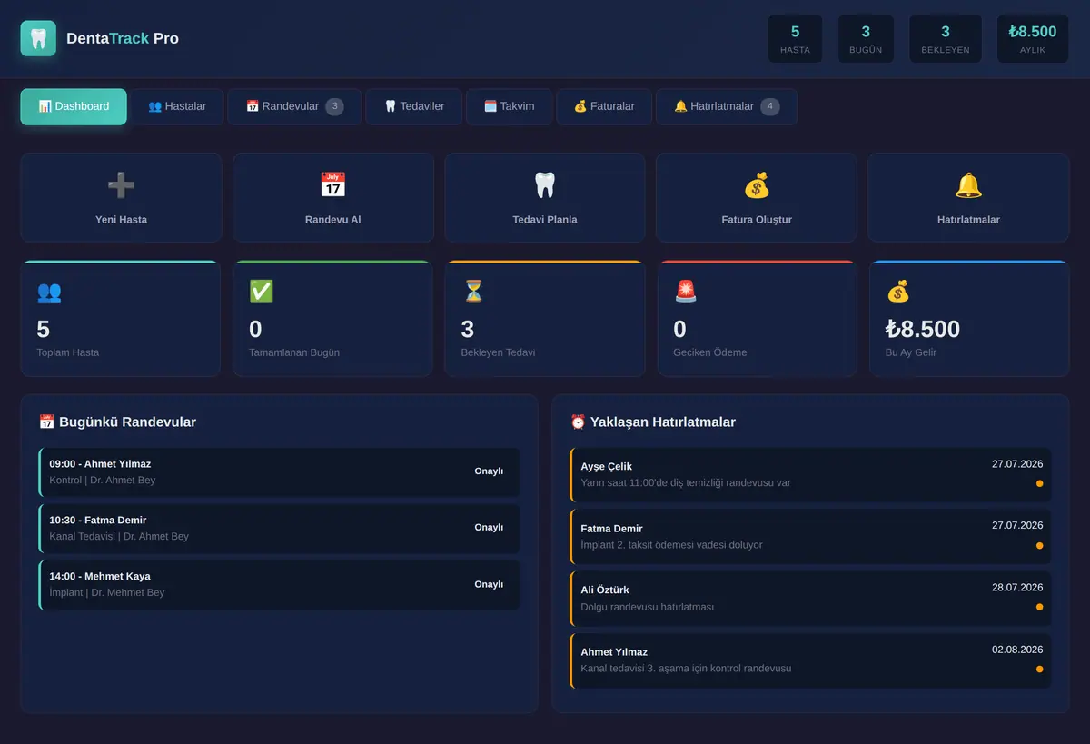This screenshot has width=1090, height=744.
Task: Open Ayşe Çelik's reminder entry
Action: point(811,474)
